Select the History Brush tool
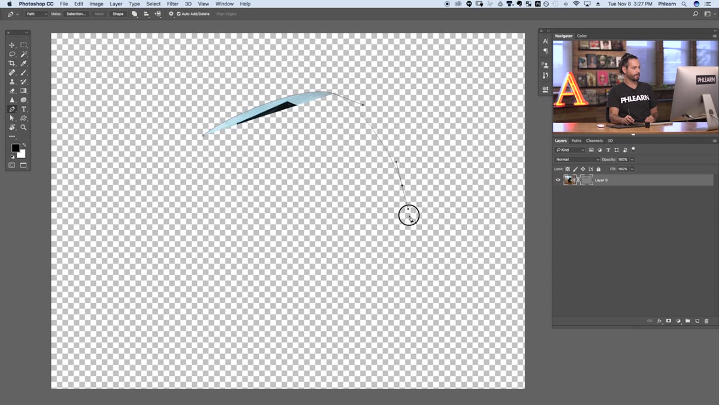Image resolution: width=719 pixels, height=405 pixels. coord(24,81)
